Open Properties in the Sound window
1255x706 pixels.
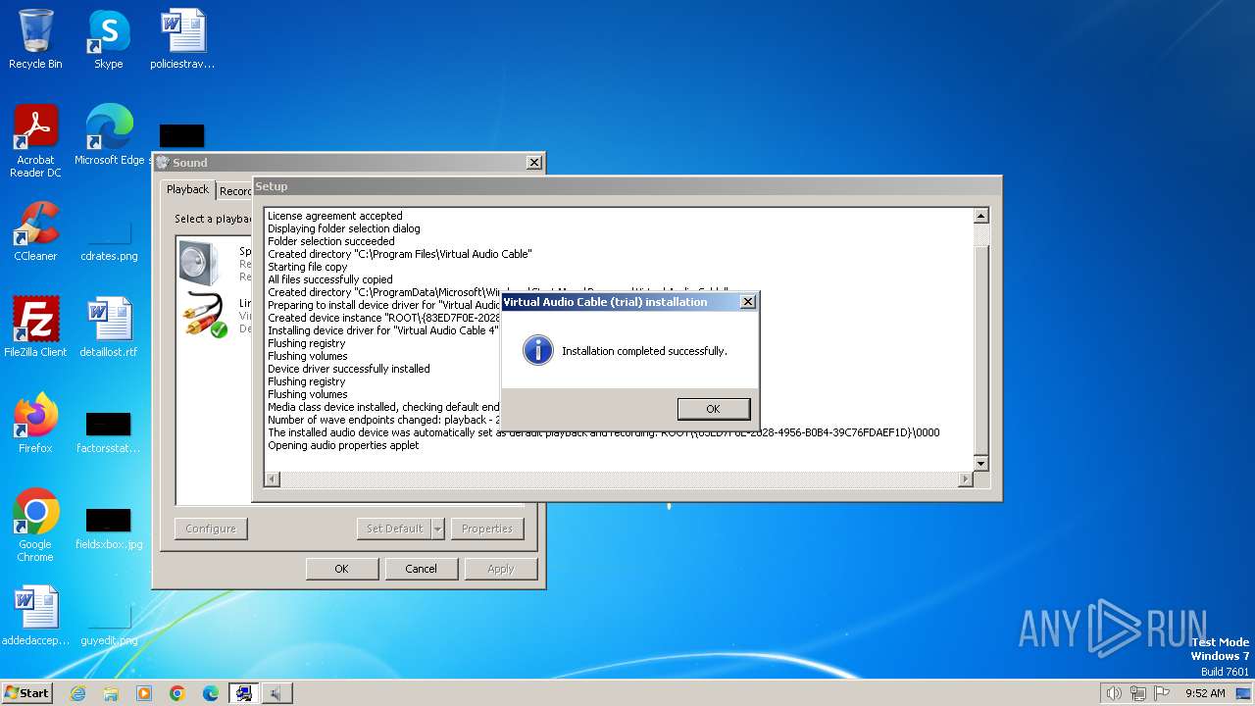(x=487, y=529)
